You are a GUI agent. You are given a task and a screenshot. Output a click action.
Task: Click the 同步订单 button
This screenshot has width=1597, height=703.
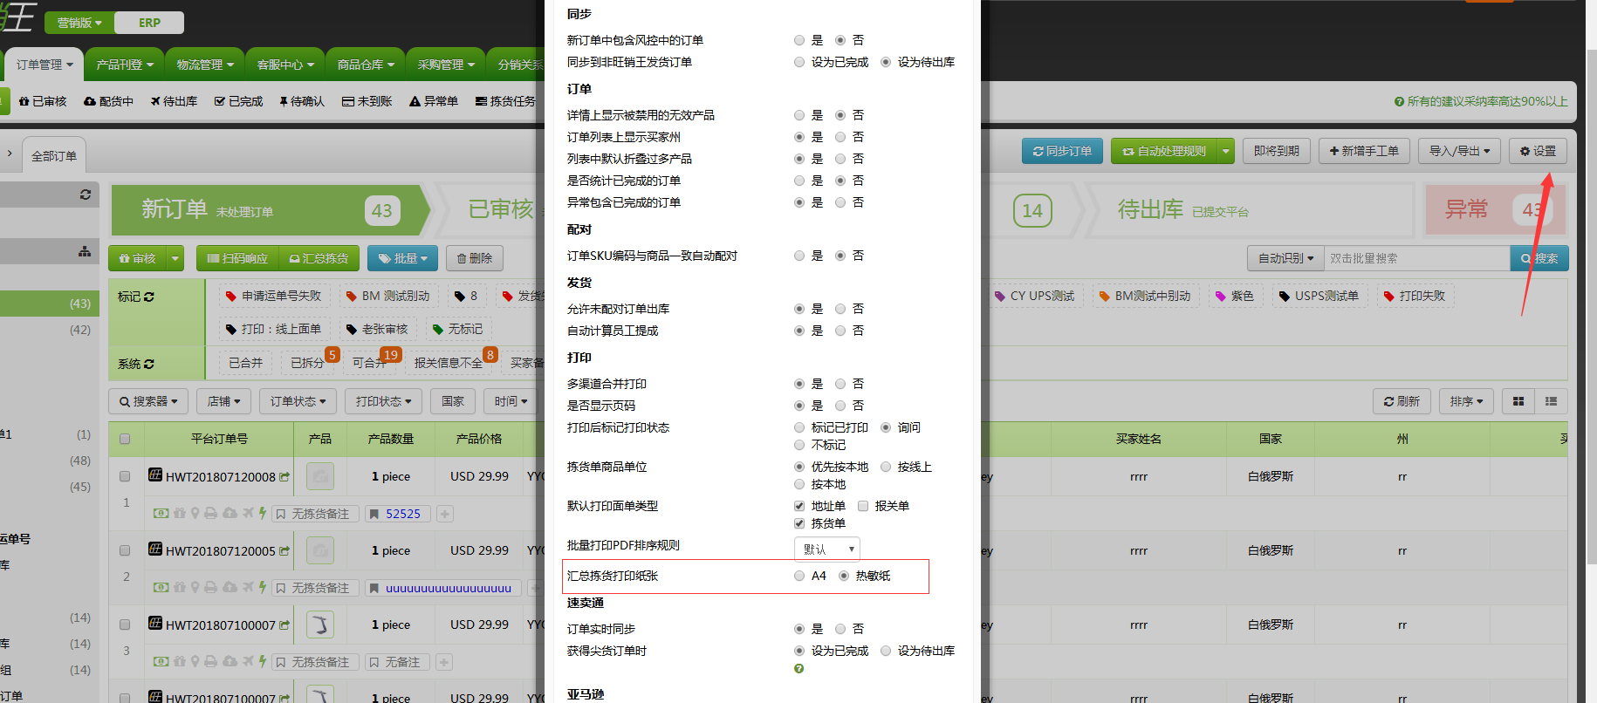pyautogui.click(x=1062, y=151)
